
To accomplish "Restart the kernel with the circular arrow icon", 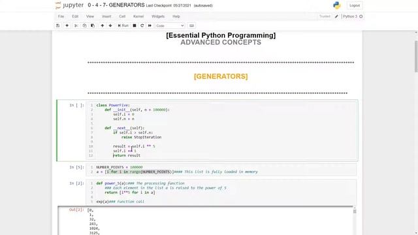I will 142,25.
